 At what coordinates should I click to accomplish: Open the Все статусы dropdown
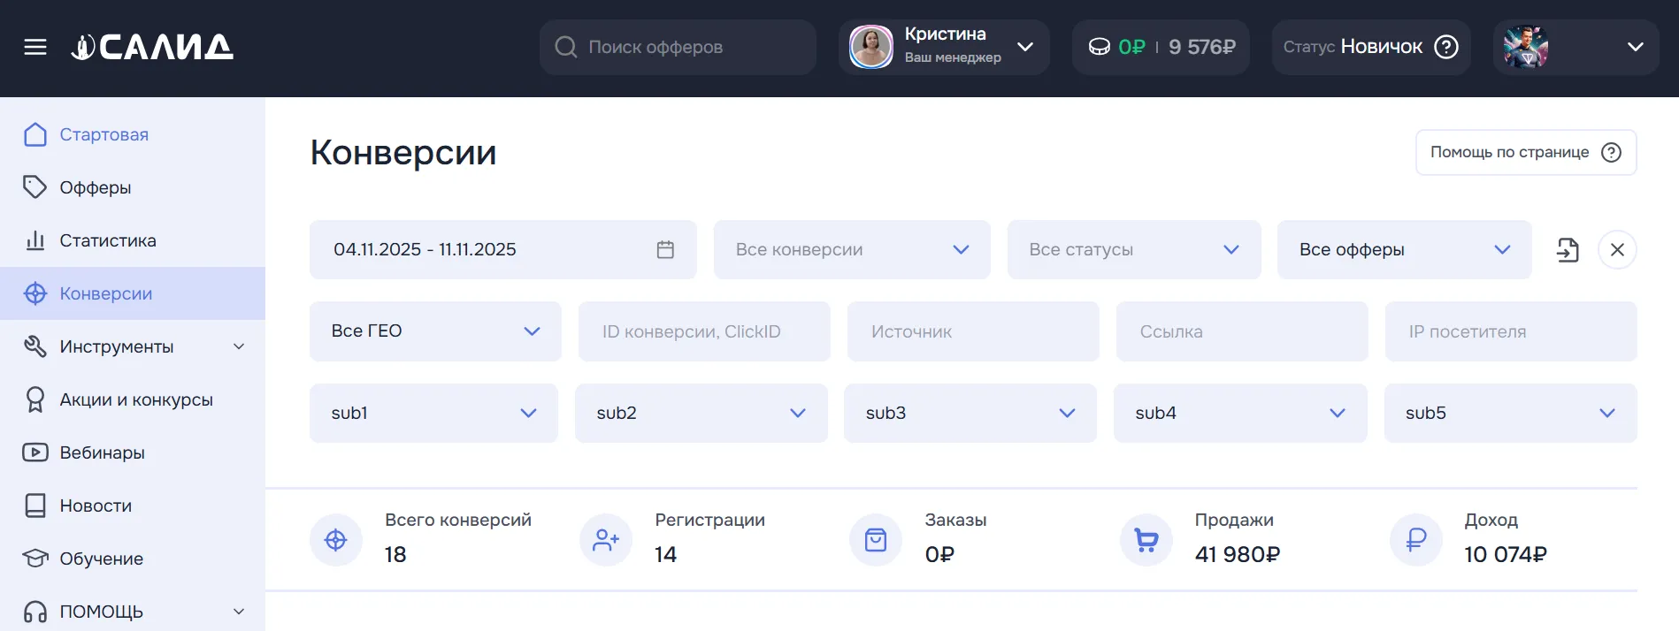(x=1134, y=250)
